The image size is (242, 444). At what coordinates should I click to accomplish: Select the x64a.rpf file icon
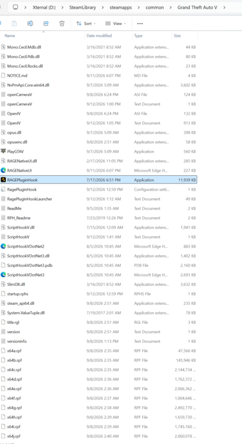pyautogui.click(x=4, y=350)
